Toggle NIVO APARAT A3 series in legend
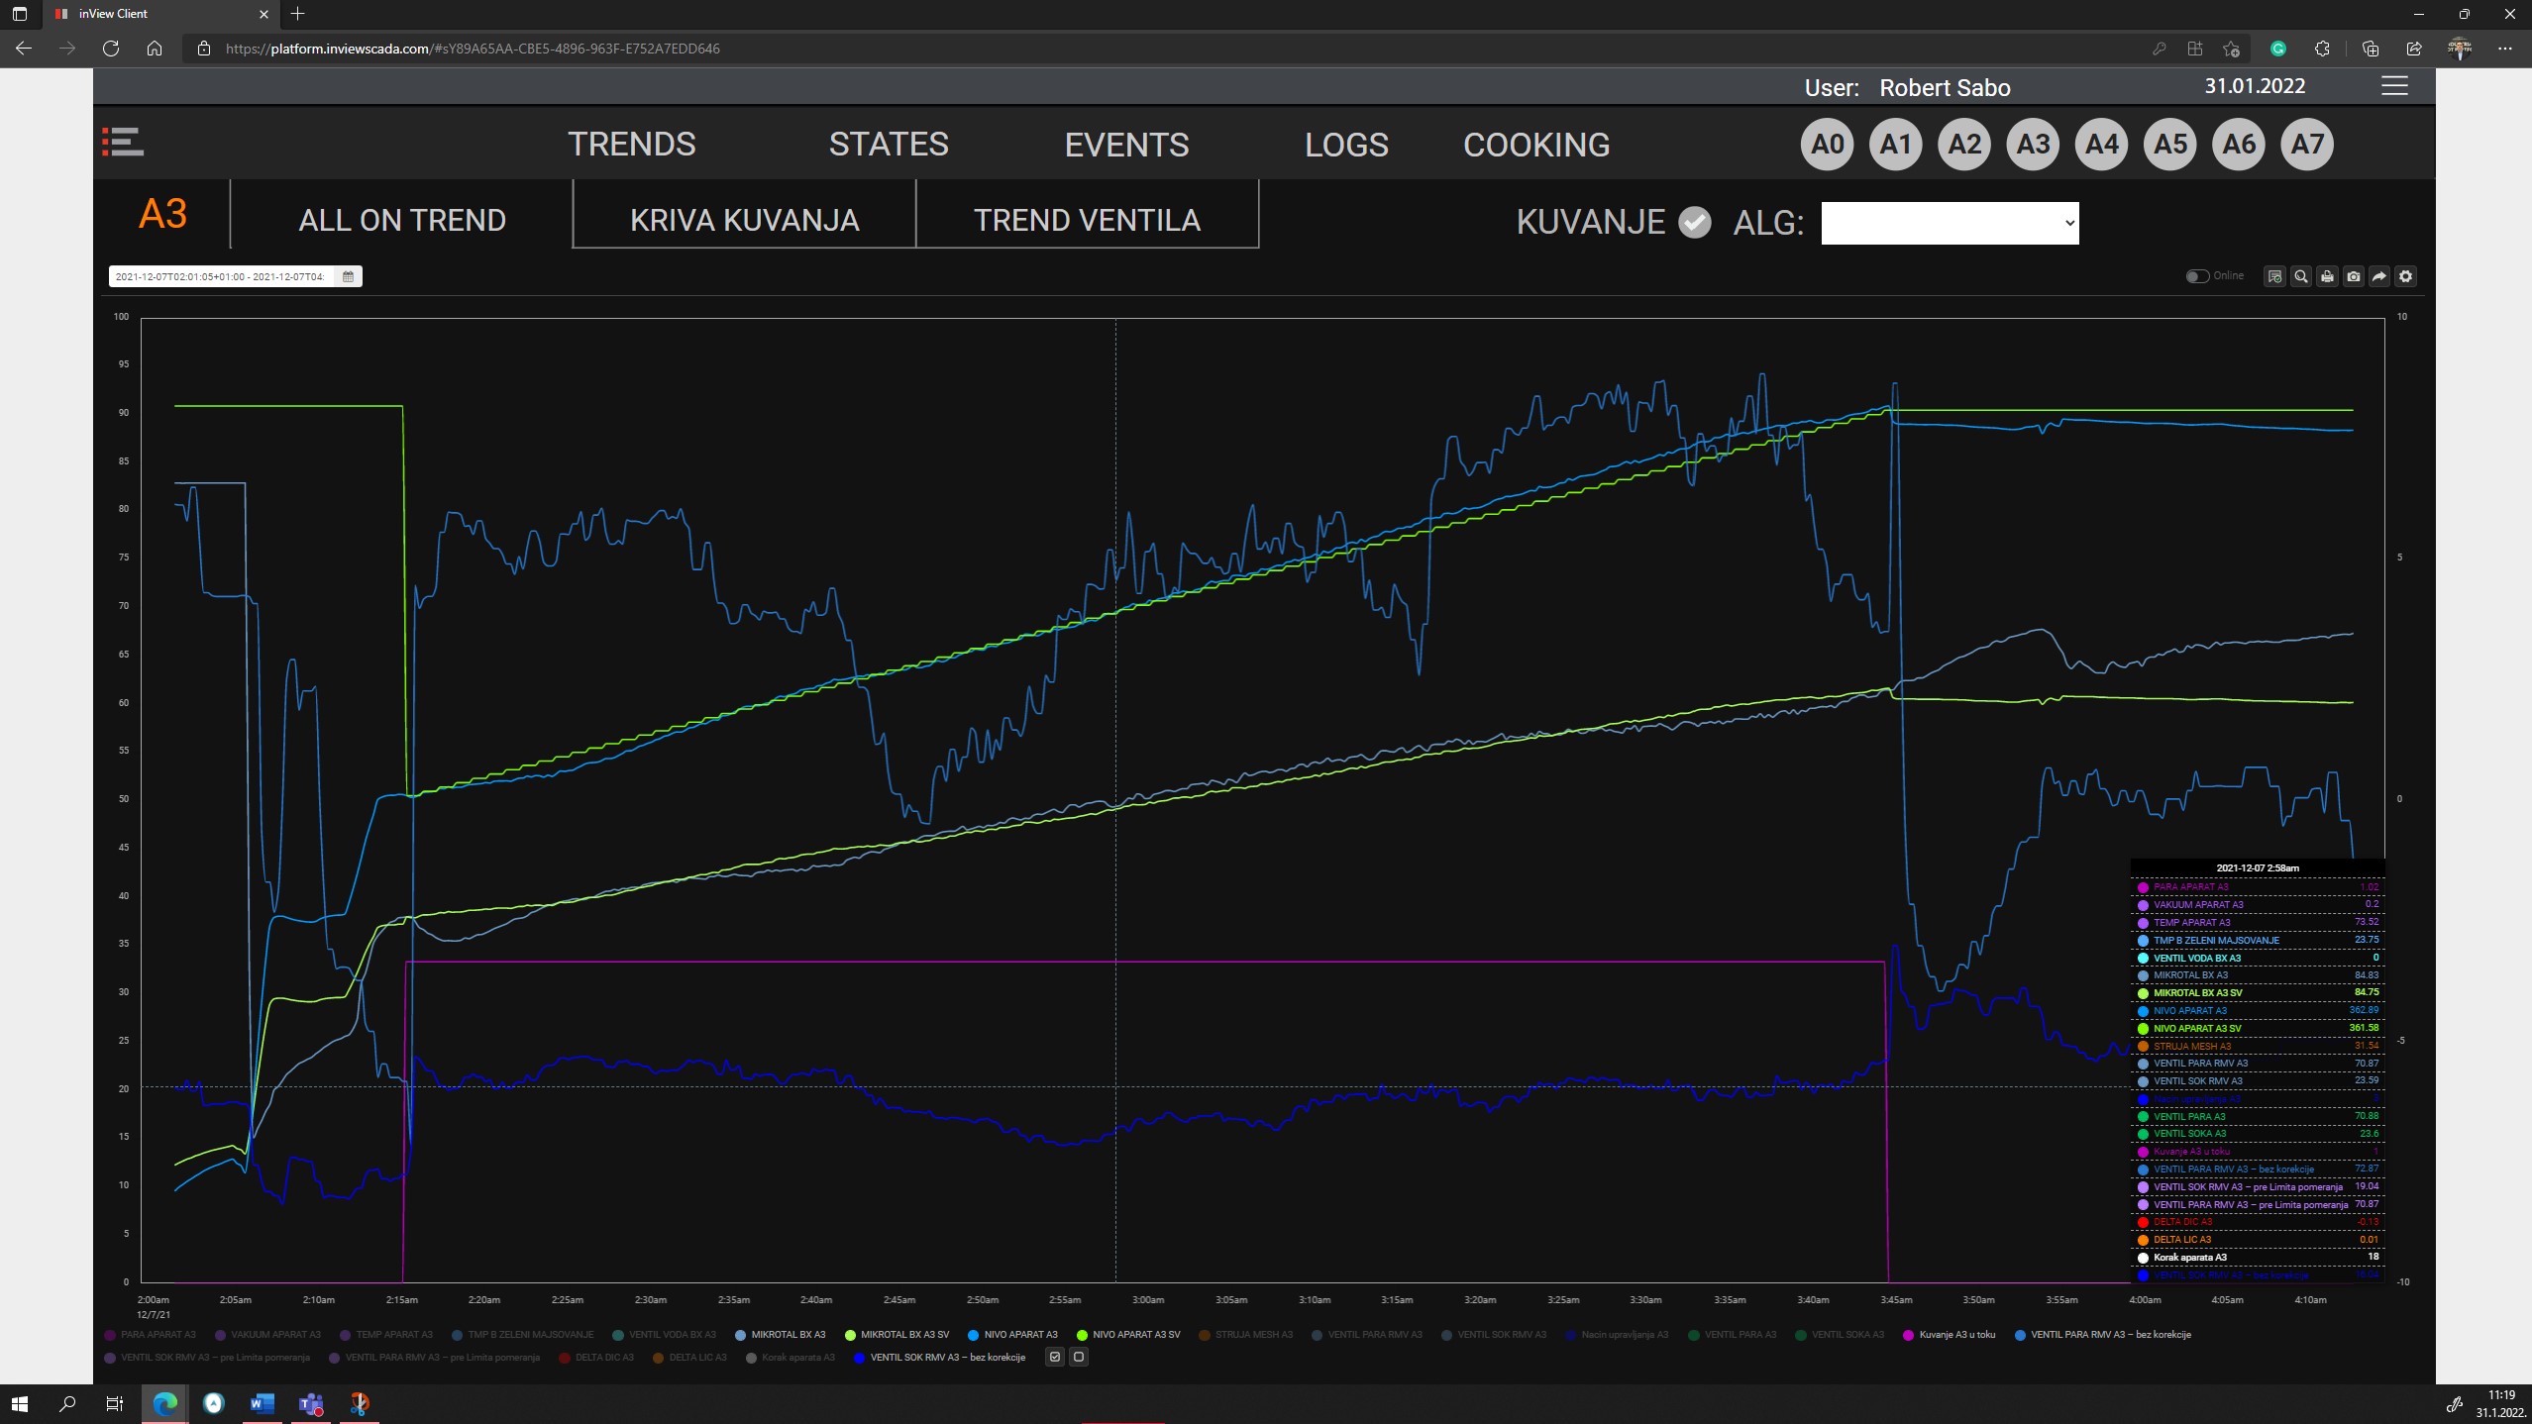2532x1424 pixels. point(1012,1335)
